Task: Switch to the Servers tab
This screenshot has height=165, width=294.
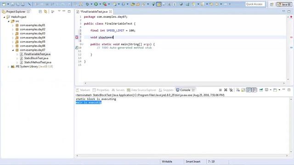Action: [118, 90]
